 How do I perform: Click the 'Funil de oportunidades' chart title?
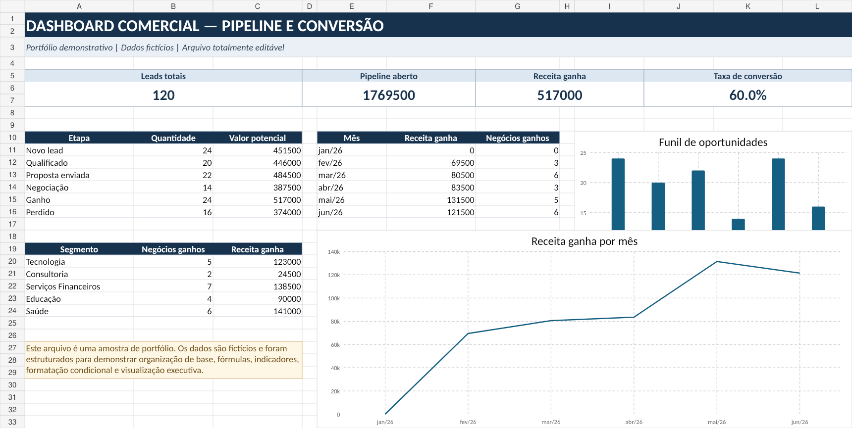(713, 142)
